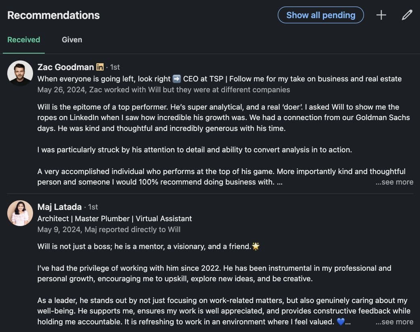Open Maj Latada's profile photo

pos(20,213)
